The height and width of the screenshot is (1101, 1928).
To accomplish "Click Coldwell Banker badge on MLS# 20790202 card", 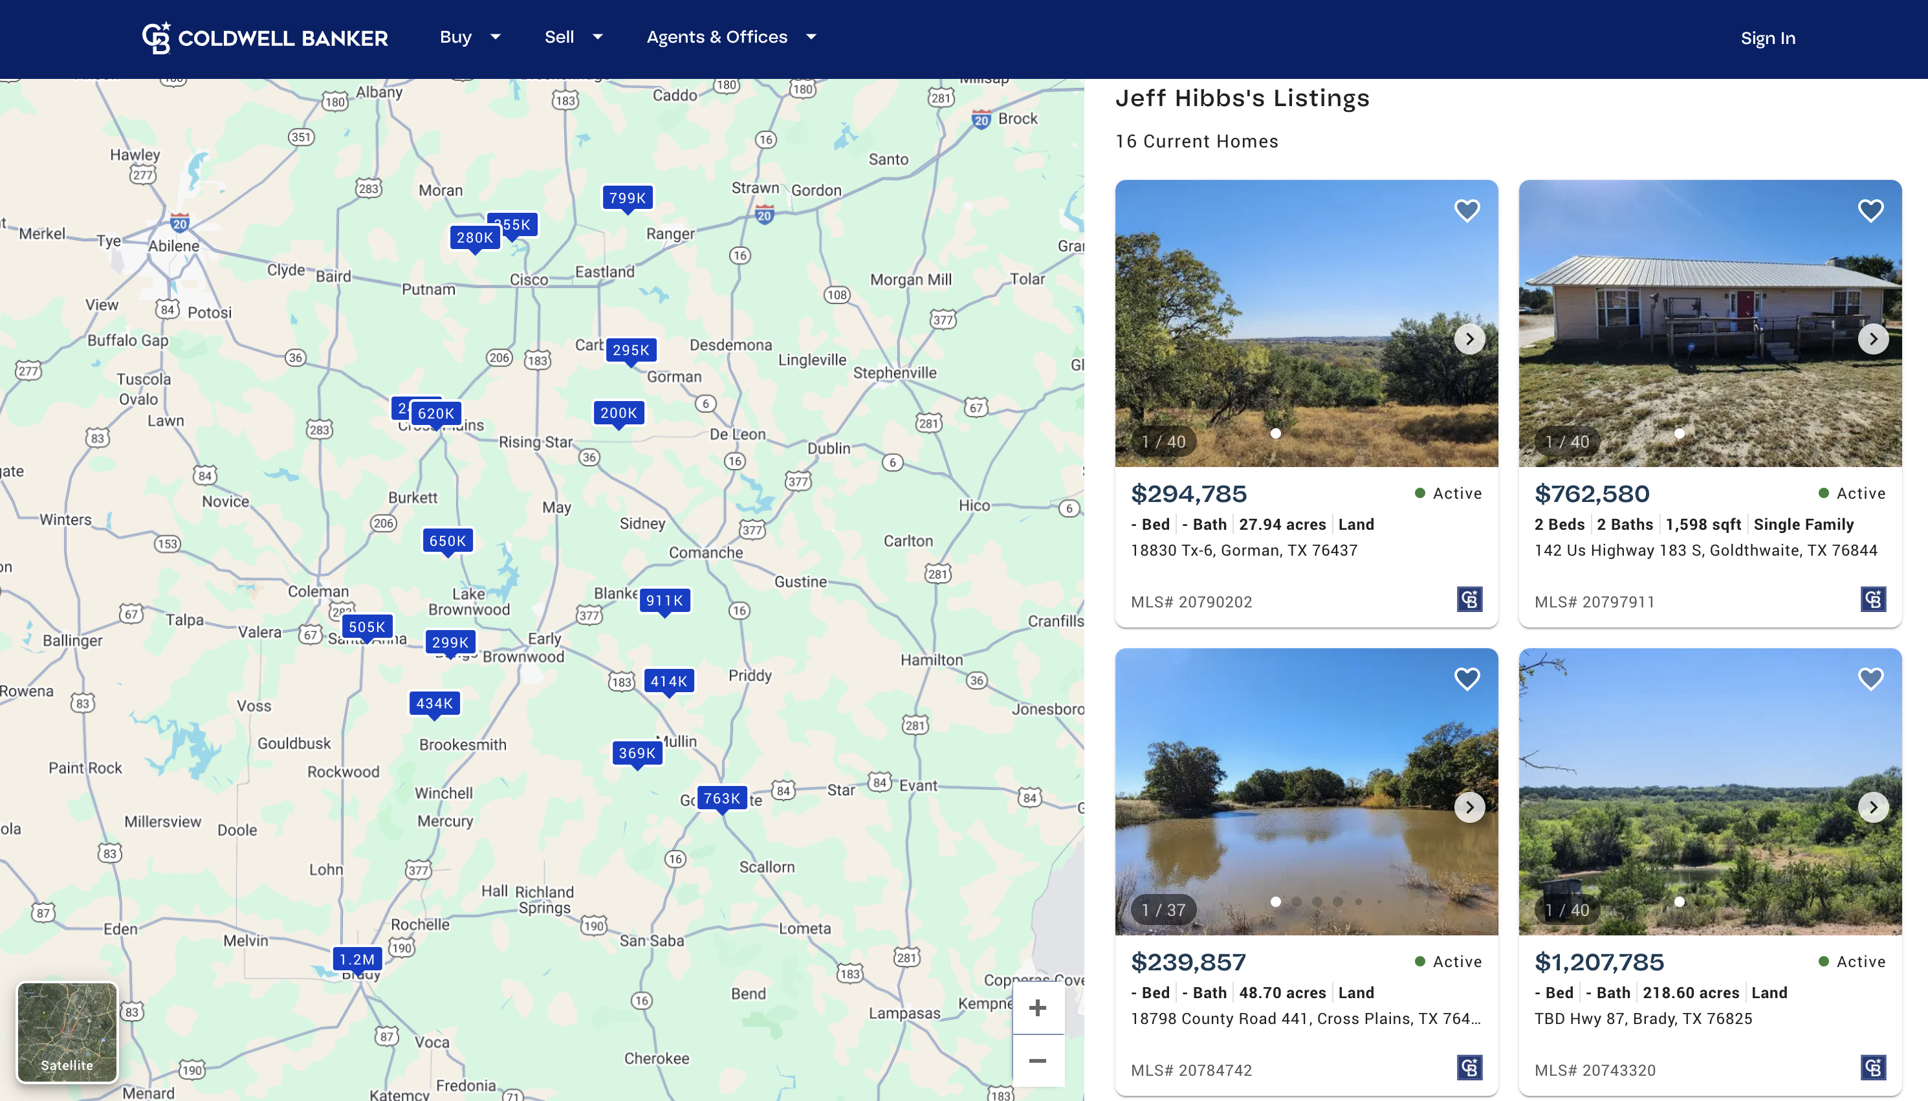I will point(1469,600).
